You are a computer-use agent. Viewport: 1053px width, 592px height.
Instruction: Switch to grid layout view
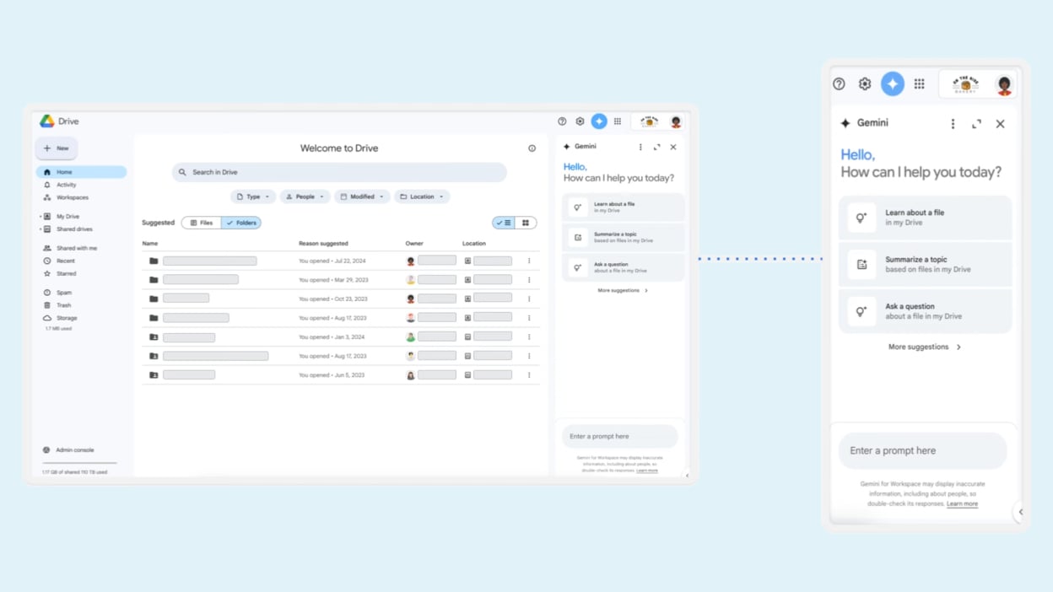tap(526, 223)
